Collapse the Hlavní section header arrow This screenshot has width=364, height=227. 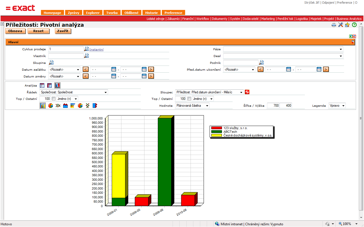point(353,42)
